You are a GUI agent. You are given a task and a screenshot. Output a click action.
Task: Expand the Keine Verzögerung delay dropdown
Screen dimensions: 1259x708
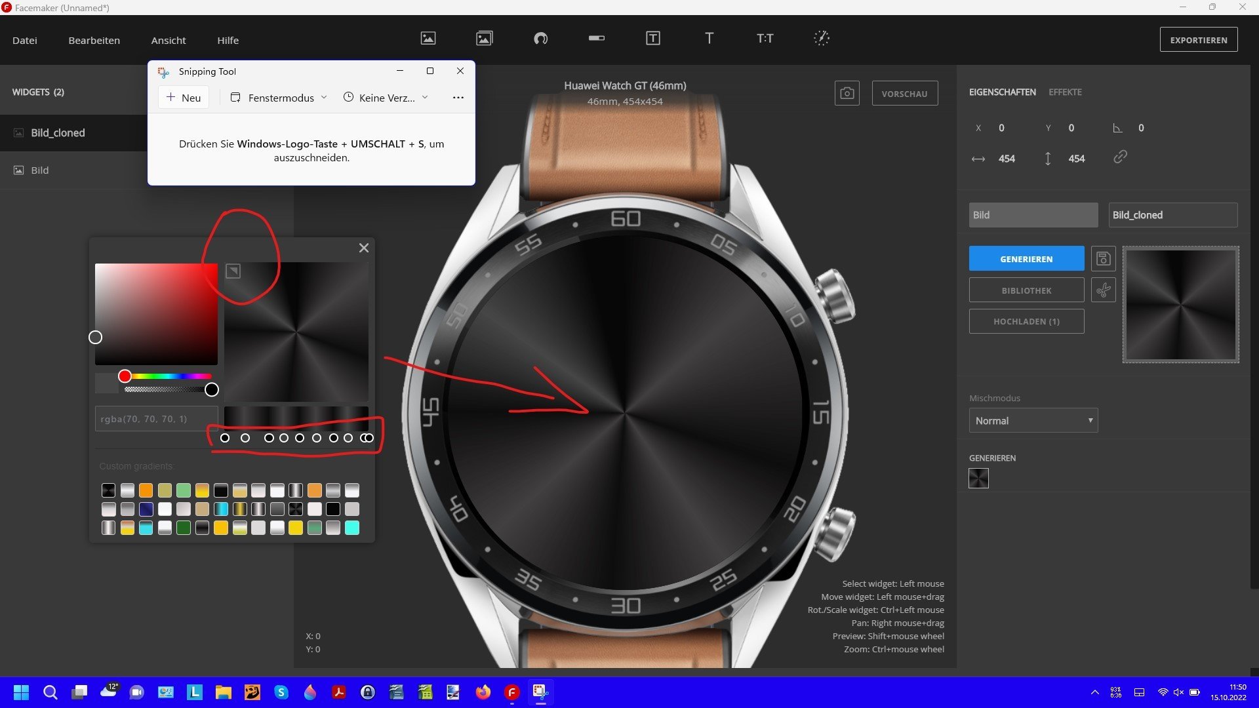point(386,98)
